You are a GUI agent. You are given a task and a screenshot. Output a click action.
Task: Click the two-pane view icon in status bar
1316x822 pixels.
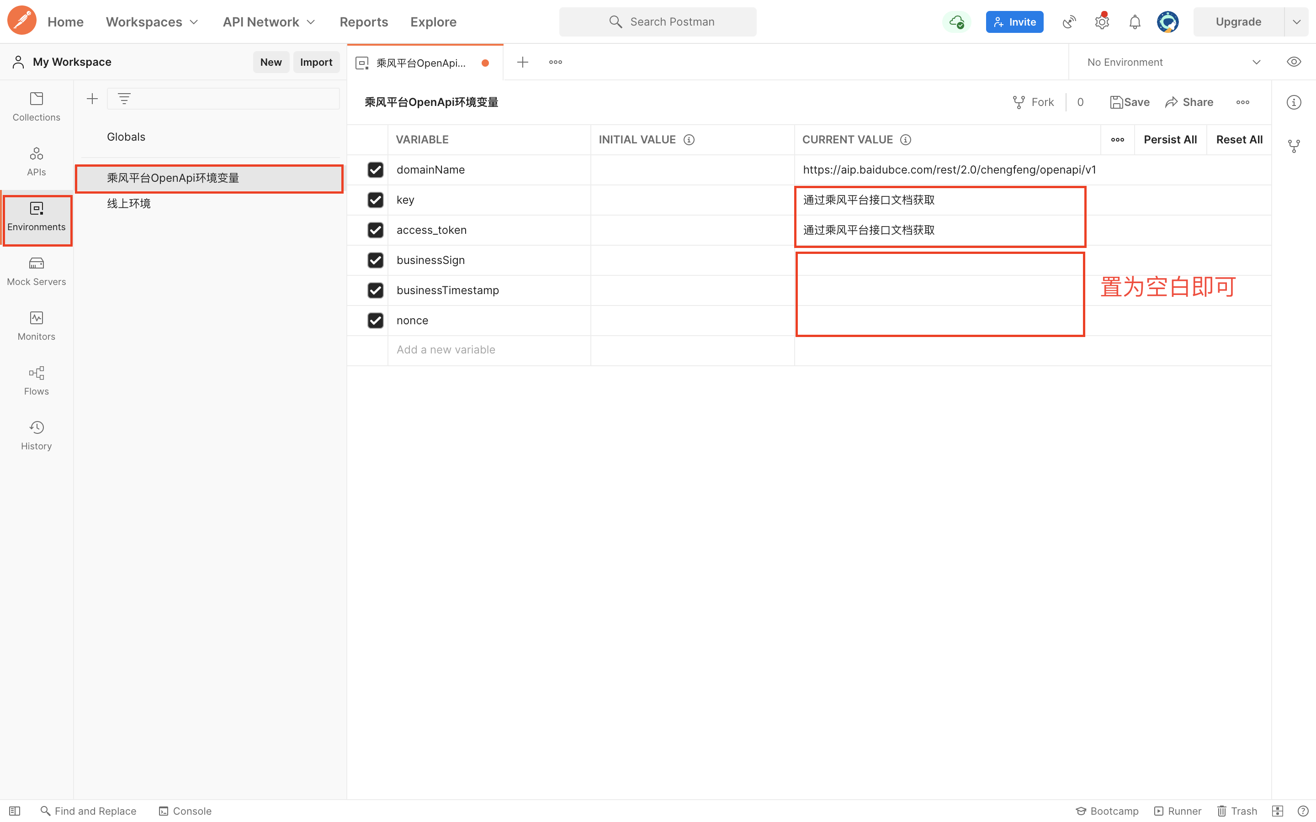[1278, 811]
